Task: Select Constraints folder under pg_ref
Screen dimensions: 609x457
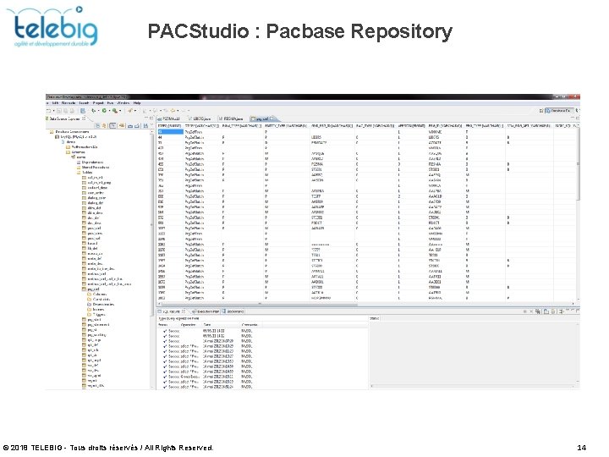Action: [98, 300]
